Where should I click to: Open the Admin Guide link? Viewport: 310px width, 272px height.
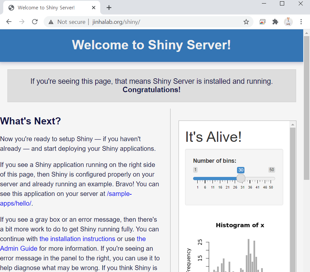point(19,248)
